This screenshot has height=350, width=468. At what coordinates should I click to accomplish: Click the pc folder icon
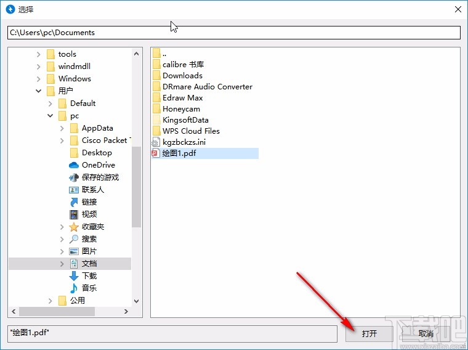point(62,116)
